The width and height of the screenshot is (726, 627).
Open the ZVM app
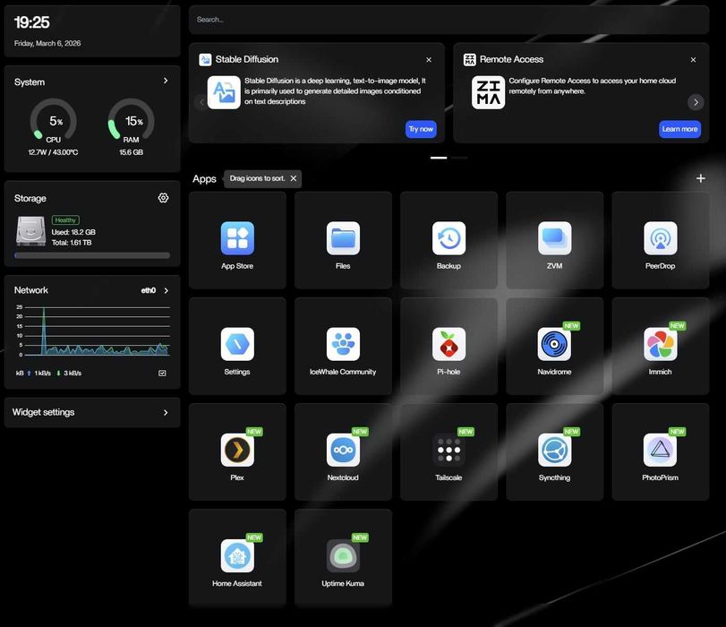(x=554, y=240)
